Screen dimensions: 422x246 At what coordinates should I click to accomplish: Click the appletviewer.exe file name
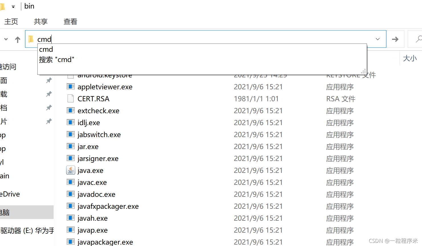(x=105, y=87)
